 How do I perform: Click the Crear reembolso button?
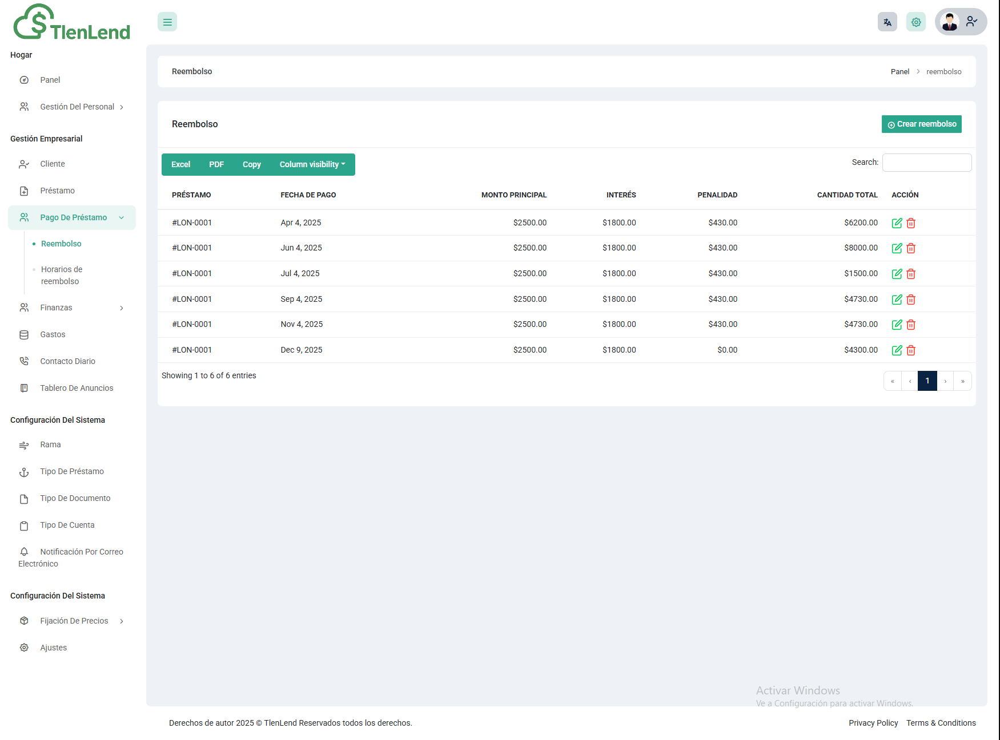[921, 124]
